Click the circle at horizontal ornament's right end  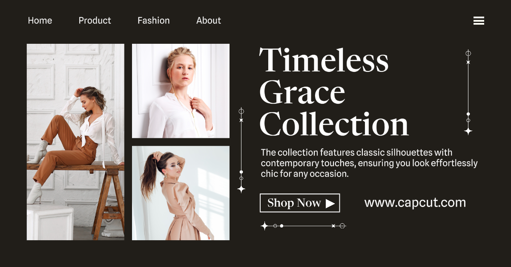(342, 226)
